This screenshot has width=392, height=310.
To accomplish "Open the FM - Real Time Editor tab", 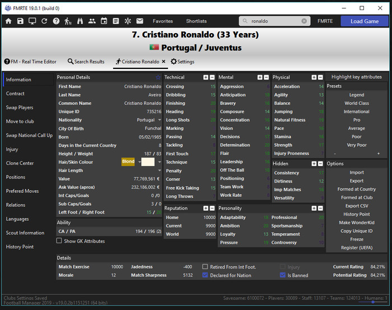I will (x=30, y=62).
